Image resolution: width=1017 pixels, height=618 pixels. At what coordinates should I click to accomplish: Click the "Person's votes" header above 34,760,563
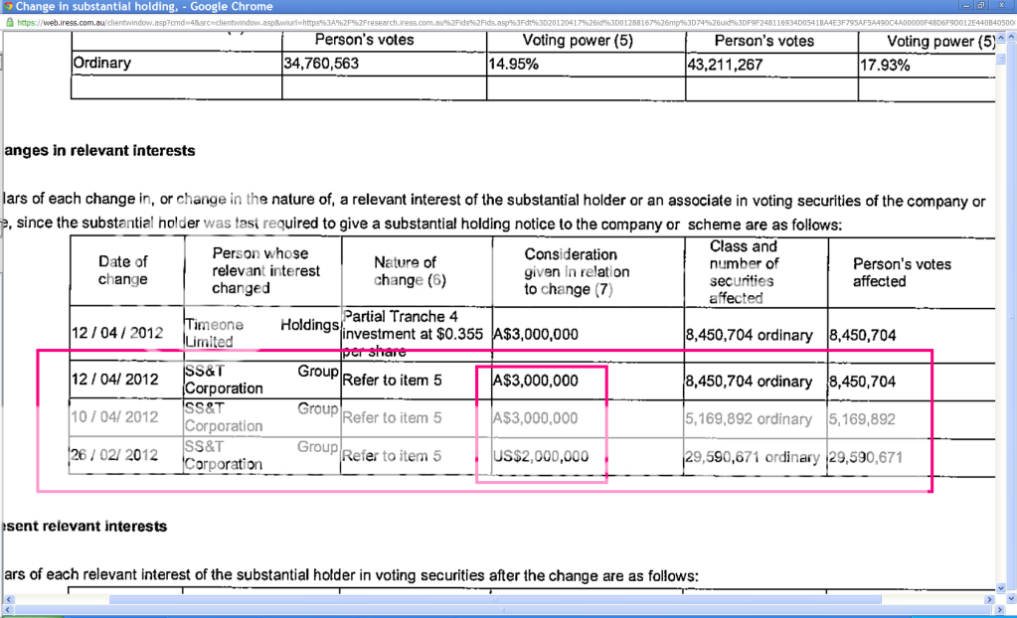click(365, 40)
